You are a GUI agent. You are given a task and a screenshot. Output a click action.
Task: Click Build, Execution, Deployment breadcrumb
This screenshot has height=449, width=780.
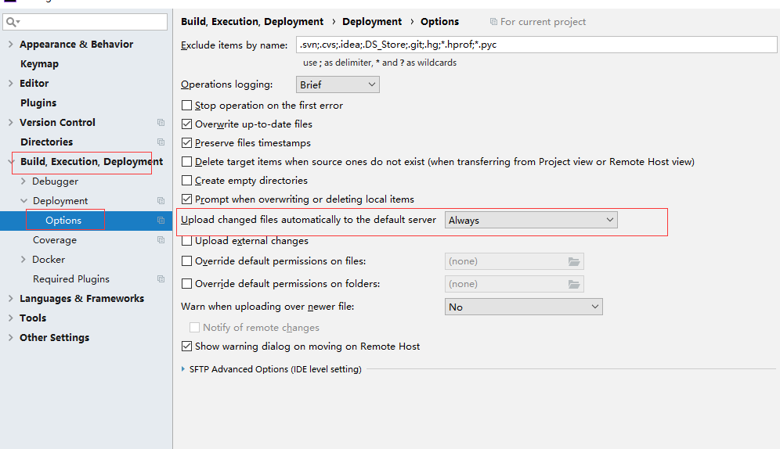[251, 22]
